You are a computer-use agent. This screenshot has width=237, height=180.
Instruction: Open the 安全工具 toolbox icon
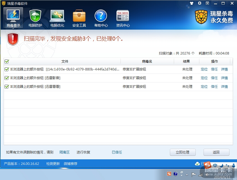(79, 18)
